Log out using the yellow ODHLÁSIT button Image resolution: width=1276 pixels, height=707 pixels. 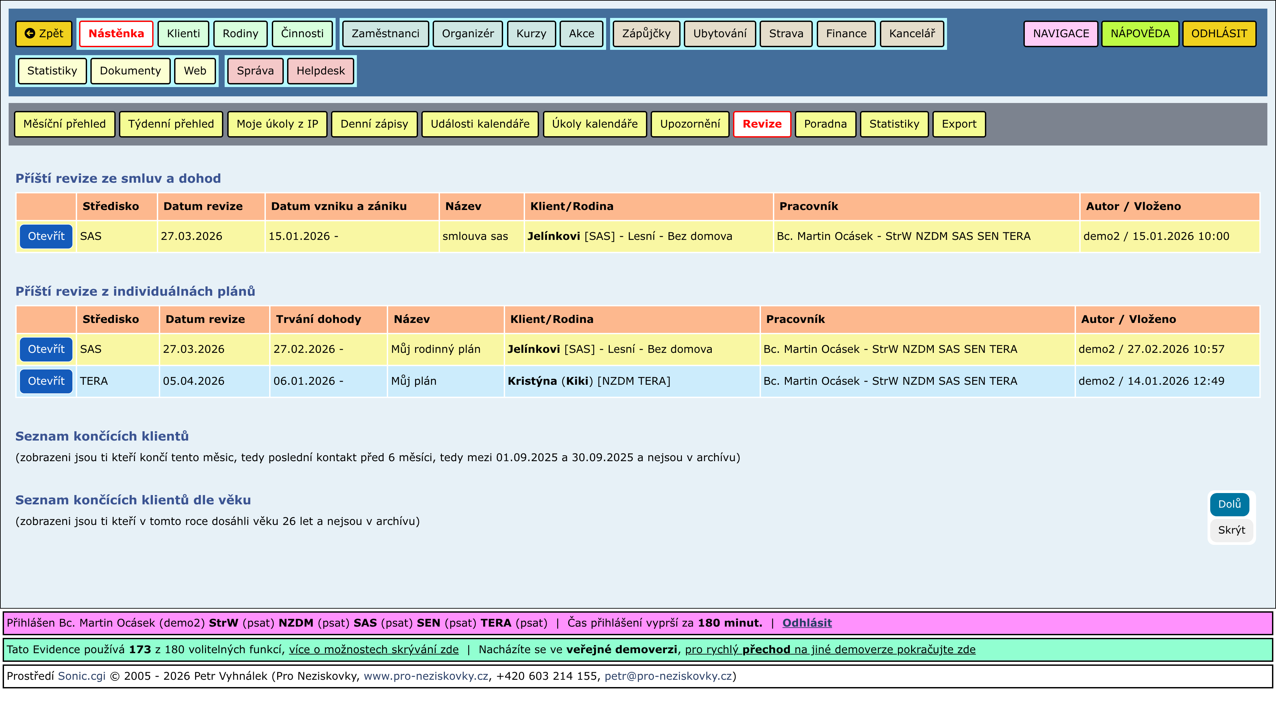point(1219,34)
